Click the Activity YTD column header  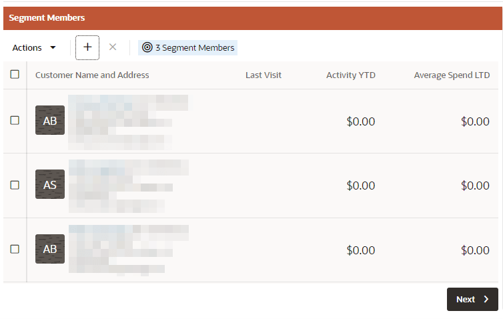[x=351, y=75]
